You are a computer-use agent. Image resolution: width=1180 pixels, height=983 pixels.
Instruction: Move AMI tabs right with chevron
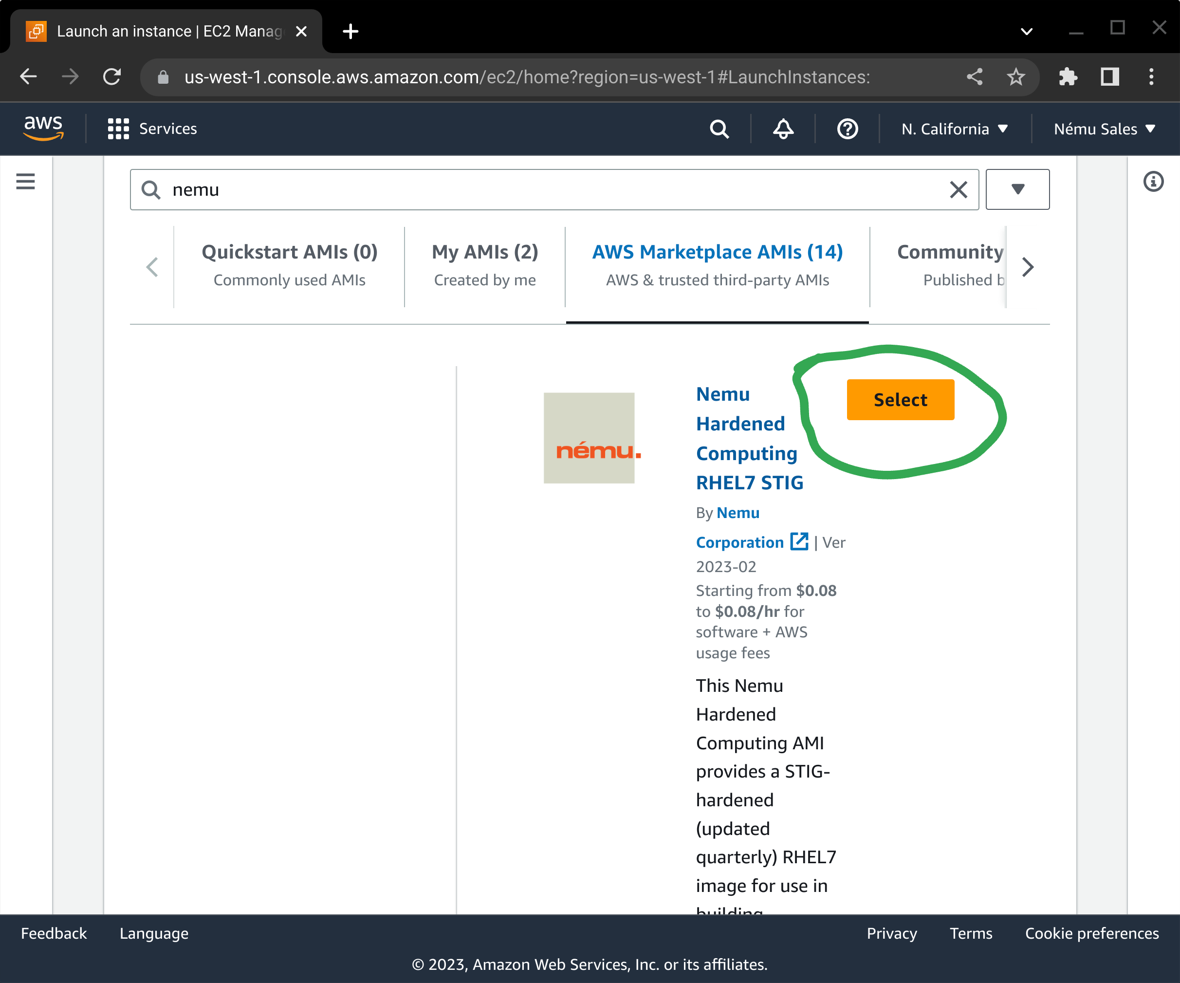(x=1028, y=267)
